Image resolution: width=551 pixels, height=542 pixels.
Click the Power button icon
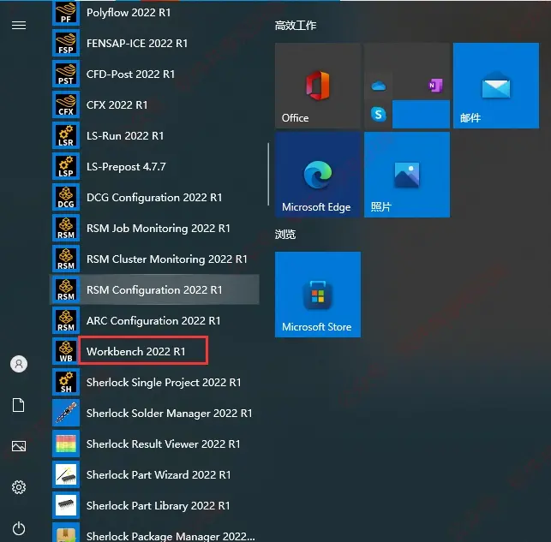pyautogui.click(x=19, y=528)
